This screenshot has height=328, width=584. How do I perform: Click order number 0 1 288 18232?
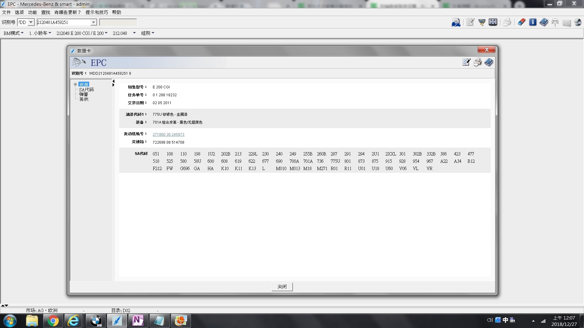165,95
